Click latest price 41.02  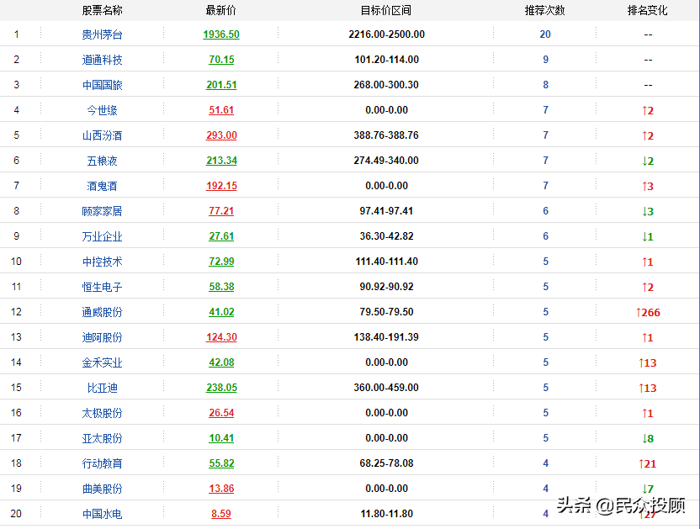point(221,311)
